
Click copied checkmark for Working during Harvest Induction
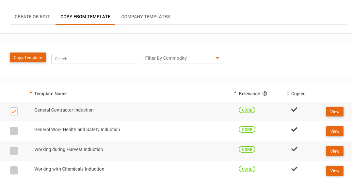click(294, 149)
